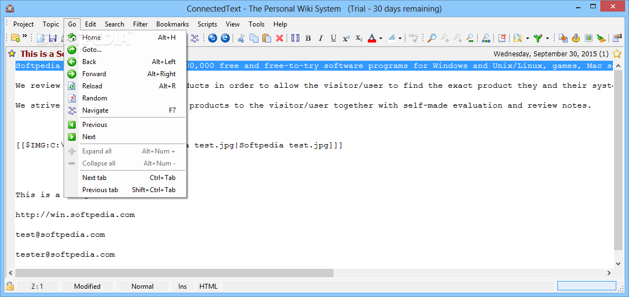The width and height of the screenshot is (629, 297).
Task: Open font color dropdown arrow
Action: [x=380, y=39]
